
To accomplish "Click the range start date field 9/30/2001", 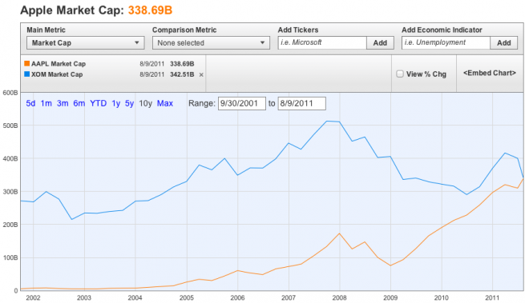I will click(x=242, y=104).
